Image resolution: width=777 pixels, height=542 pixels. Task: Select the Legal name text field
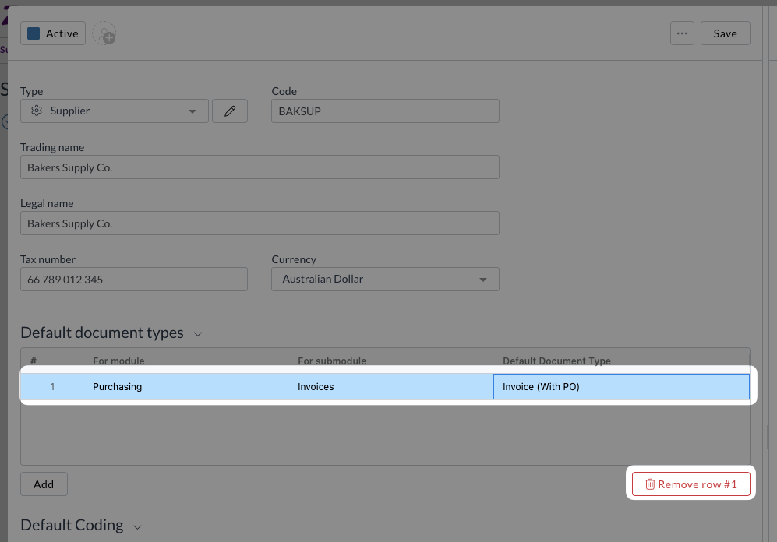click(x=260, y=223)
